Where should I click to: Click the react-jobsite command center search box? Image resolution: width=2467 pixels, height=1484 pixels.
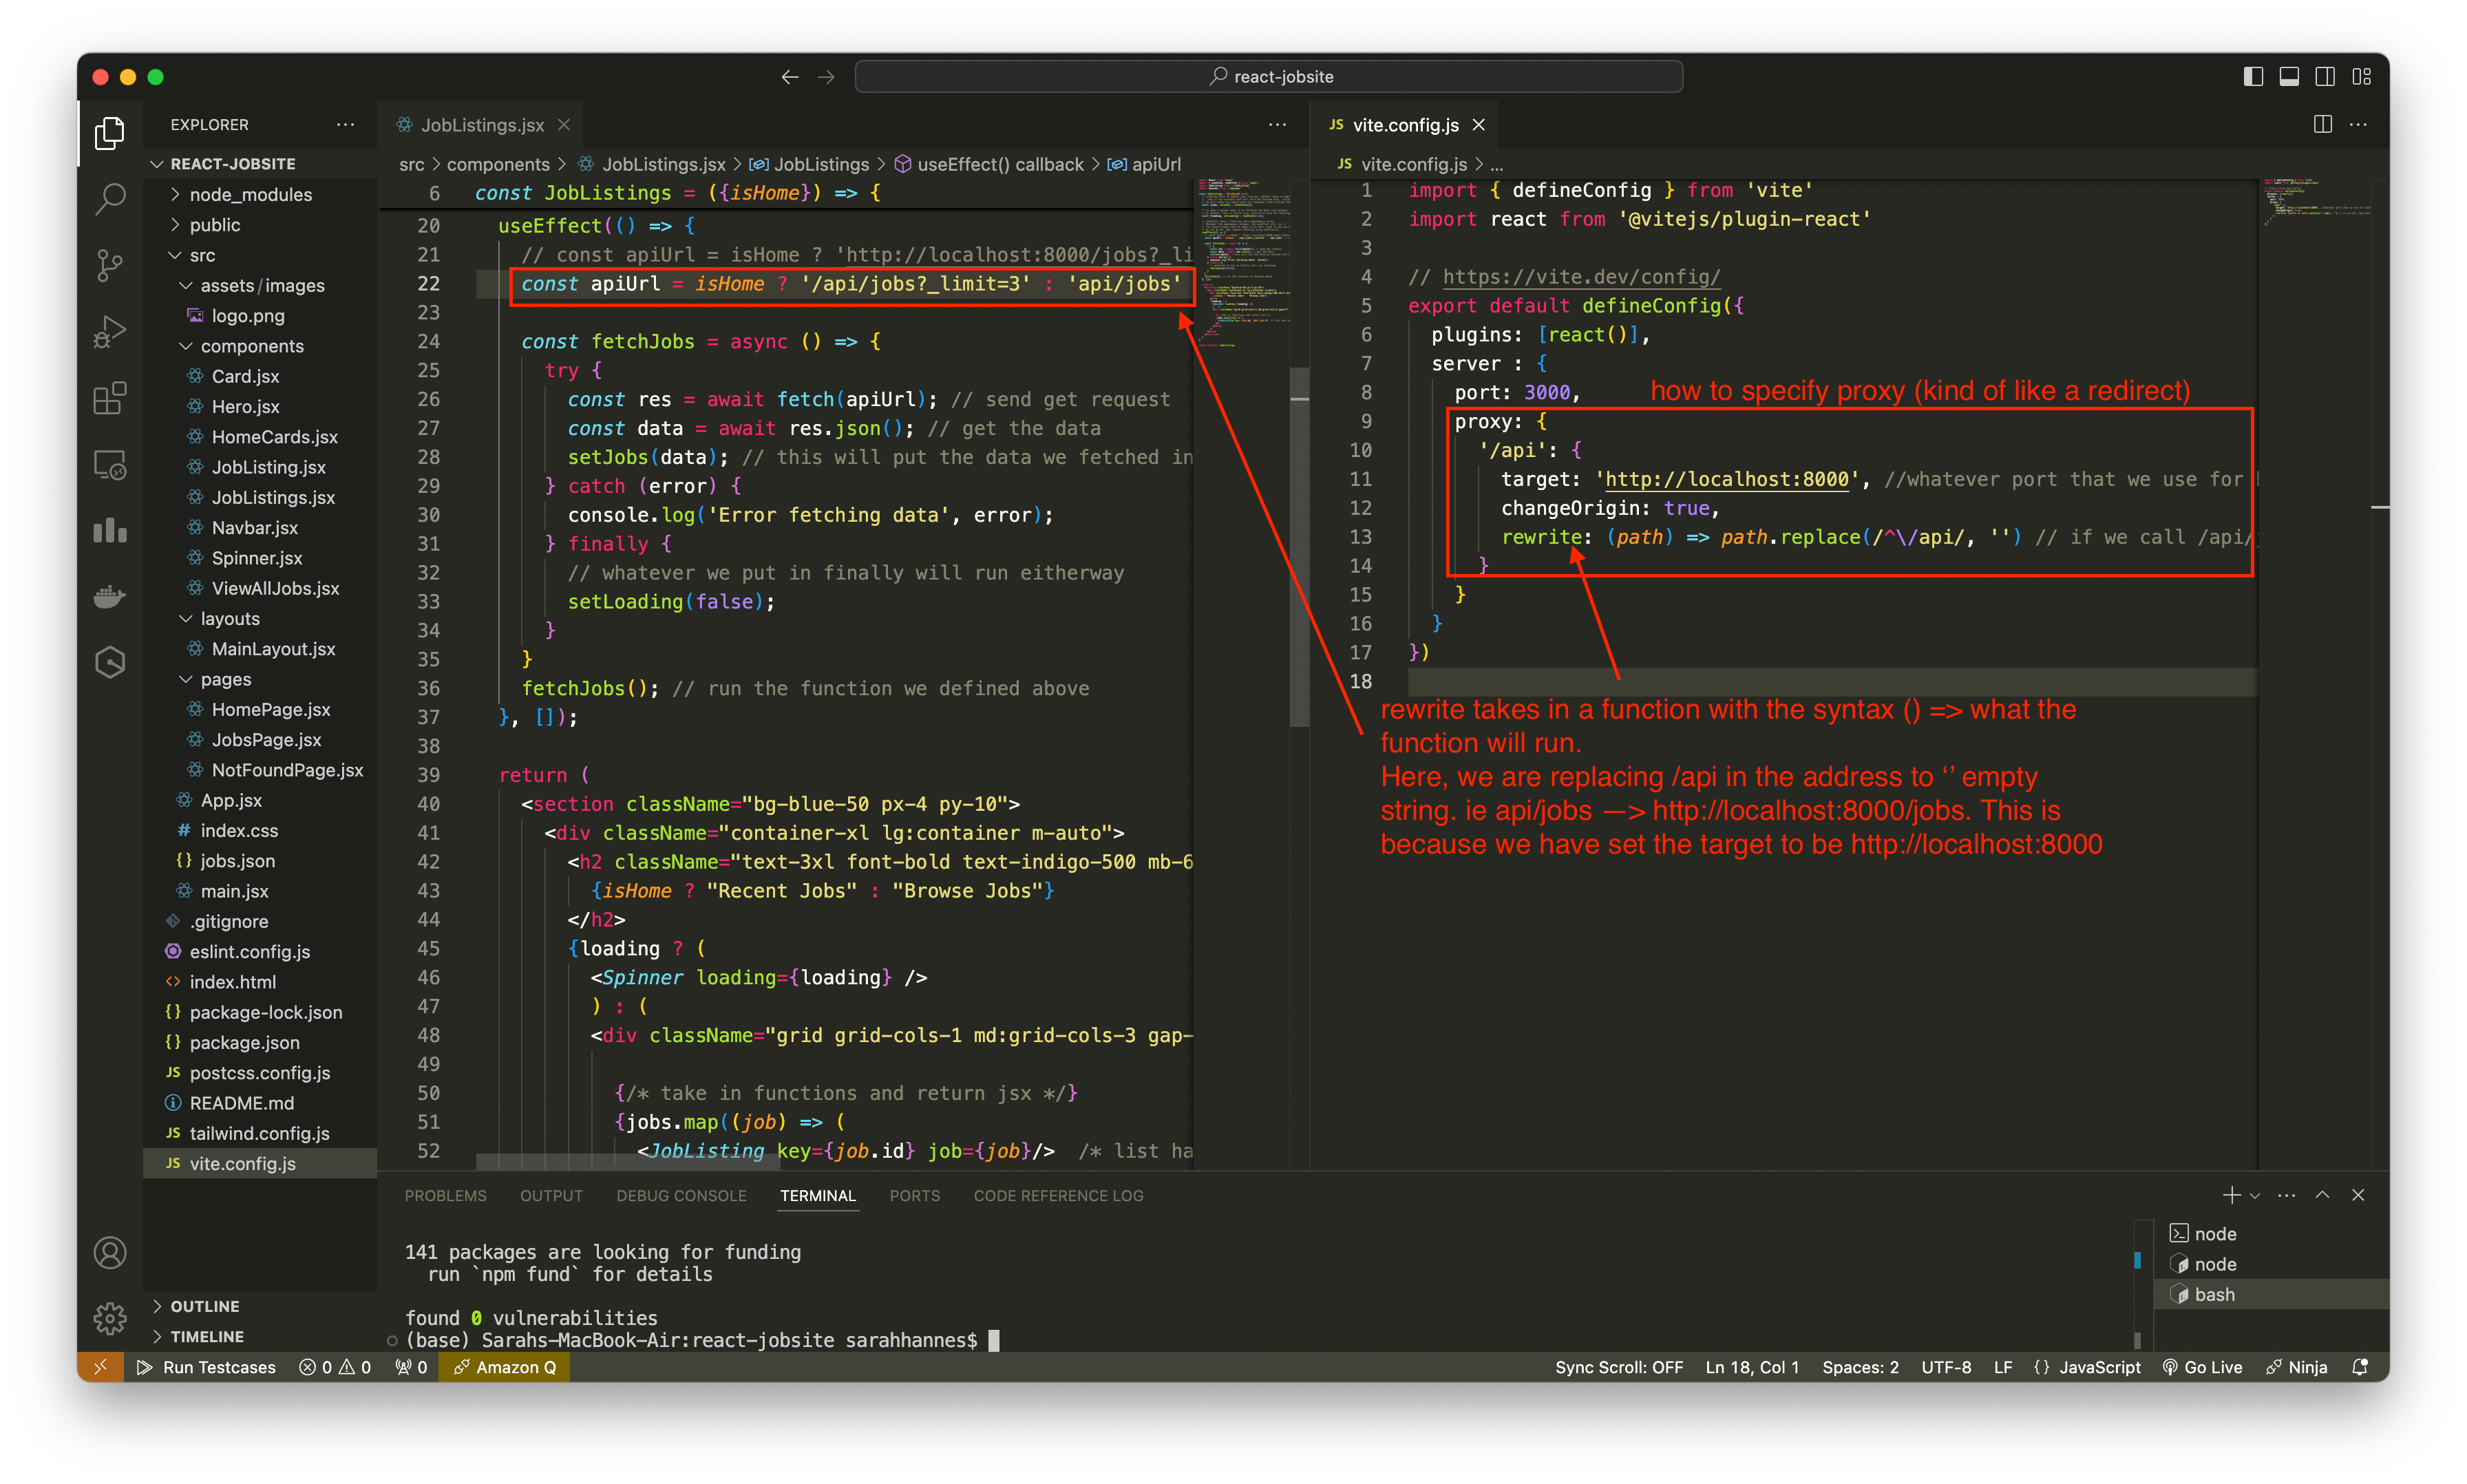pos(1268,77)
